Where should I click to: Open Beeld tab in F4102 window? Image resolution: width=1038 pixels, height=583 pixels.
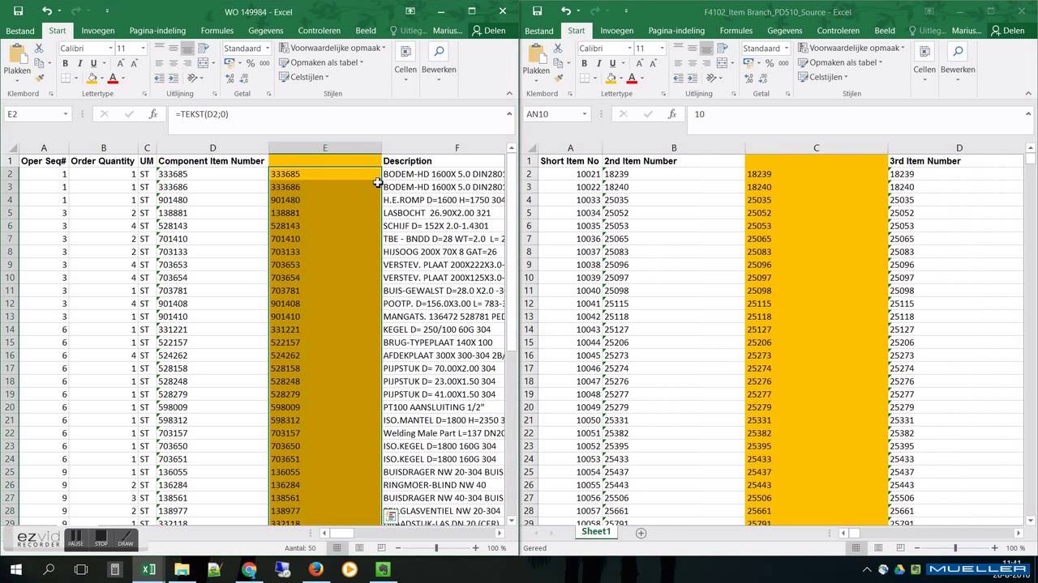tap(884, 31)
